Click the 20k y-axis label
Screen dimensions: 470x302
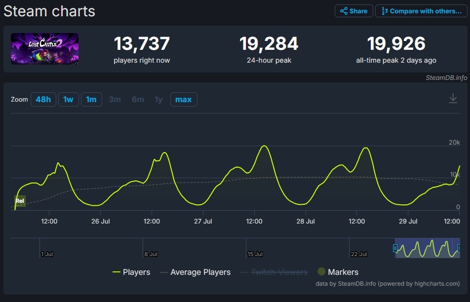pos(454,143)
